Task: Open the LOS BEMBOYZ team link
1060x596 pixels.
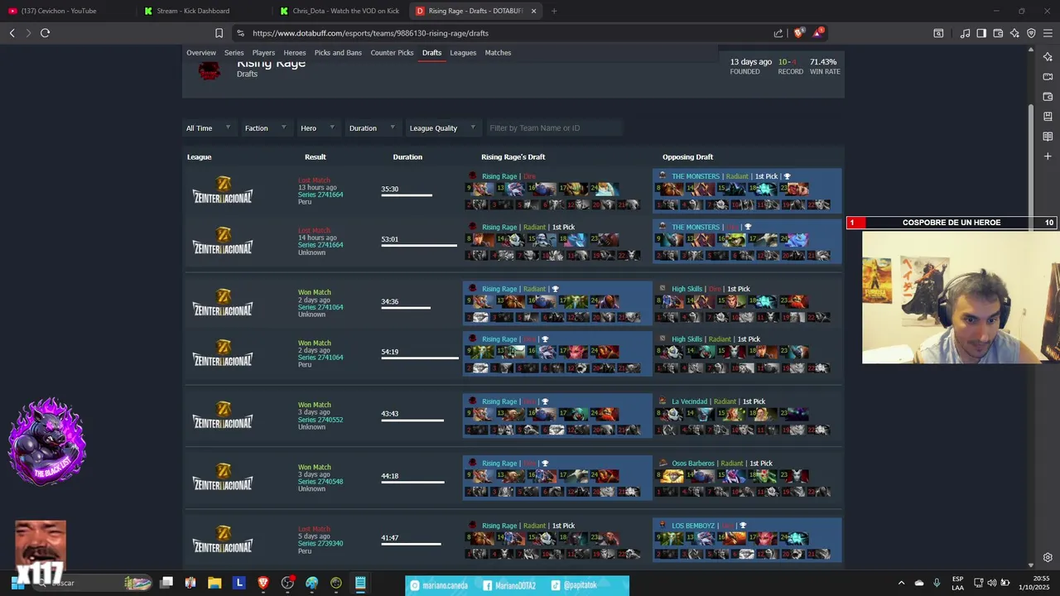Action: click(x=693, y=526)
